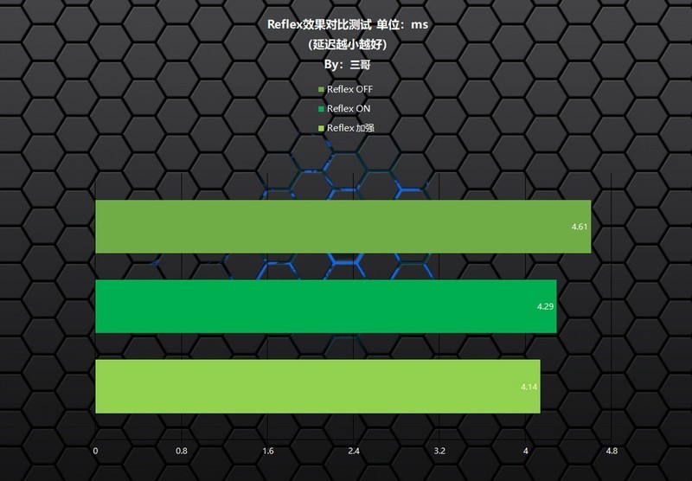Click the Reflex OFF legend color swatch

[x=321, y=90]
